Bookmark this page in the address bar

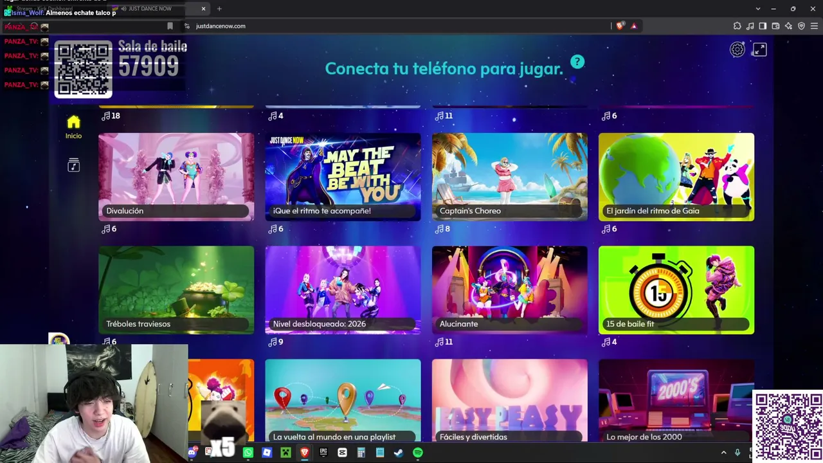coord(170,26)
